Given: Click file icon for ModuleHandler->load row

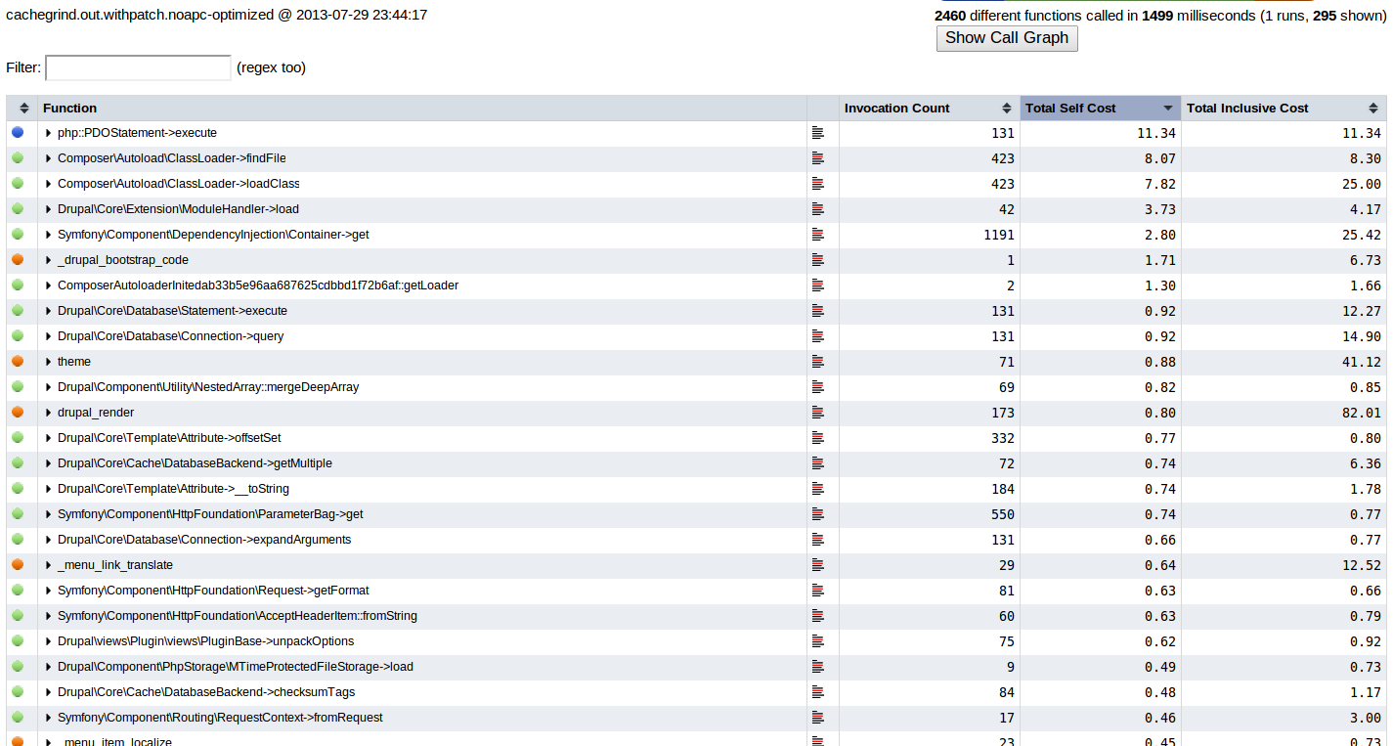Looking at the screenshot, I should click(x=818, y=209).
